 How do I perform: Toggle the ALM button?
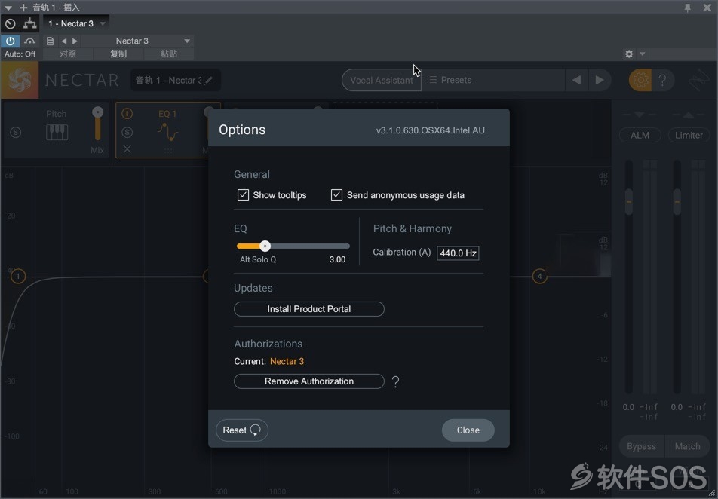click(x=640, y=135)
